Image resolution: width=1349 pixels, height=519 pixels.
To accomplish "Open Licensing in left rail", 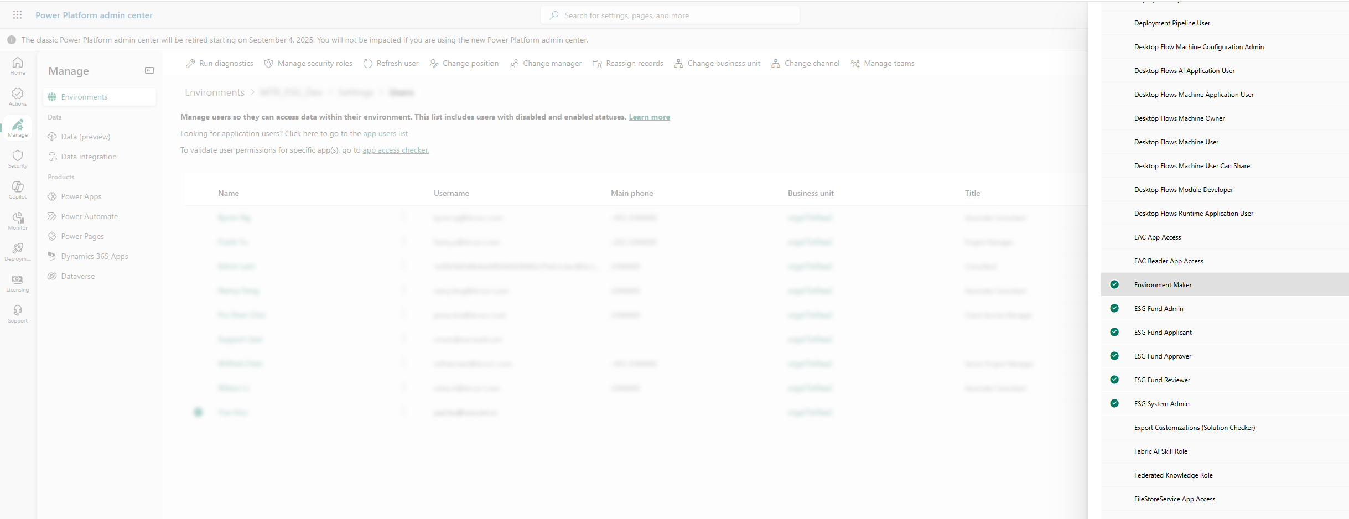I will (18, 283).
